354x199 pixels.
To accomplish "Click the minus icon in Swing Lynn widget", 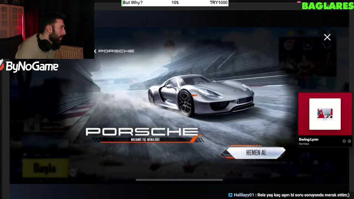I will (x=344, y=141).
